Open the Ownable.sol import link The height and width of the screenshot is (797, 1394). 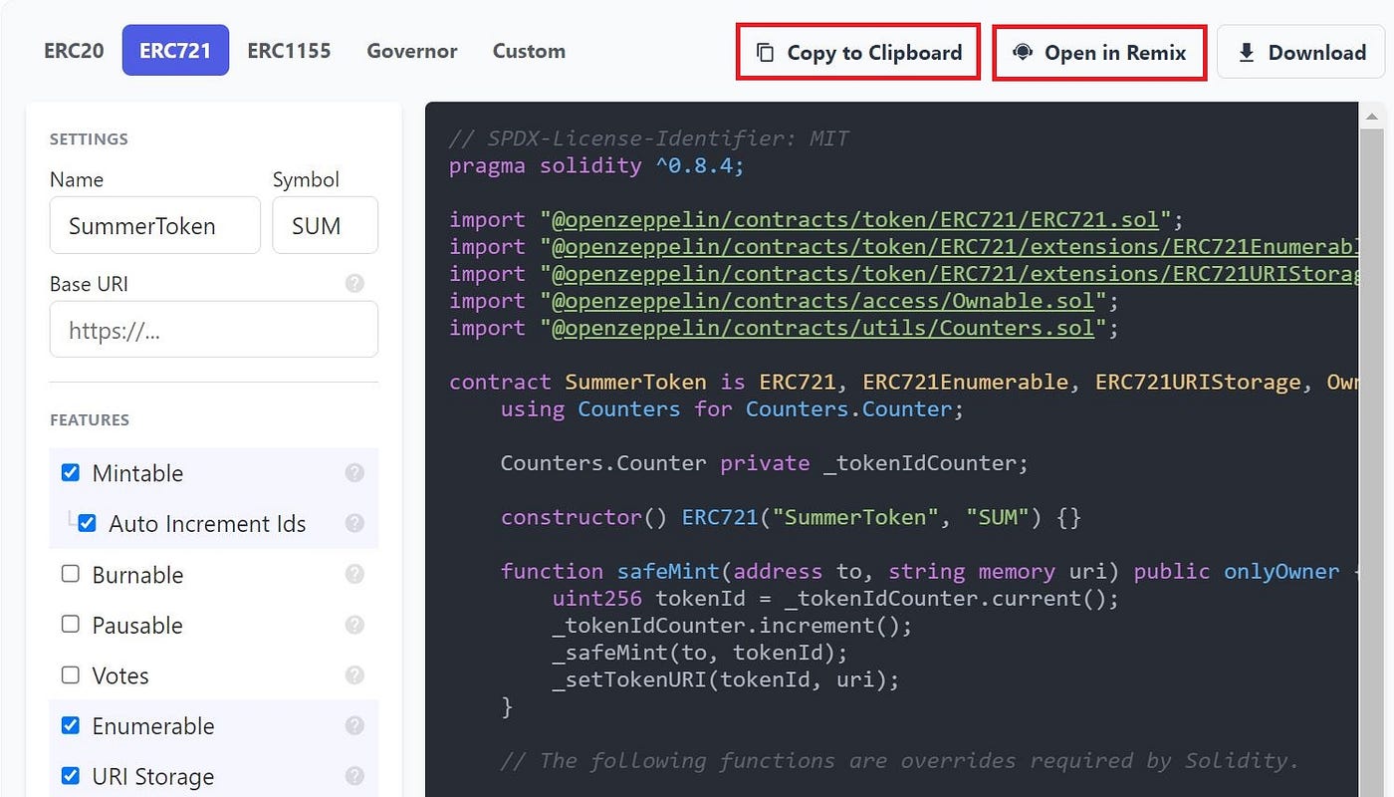click(822, 300)
